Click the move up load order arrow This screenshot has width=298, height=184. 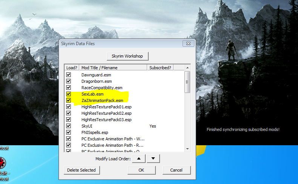(139, 159)
